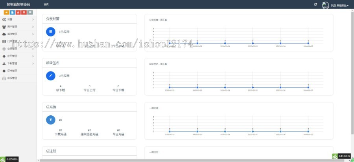Click the 应用管理 android icon
The width and height of the screenshot is (354, 162).
4,56
